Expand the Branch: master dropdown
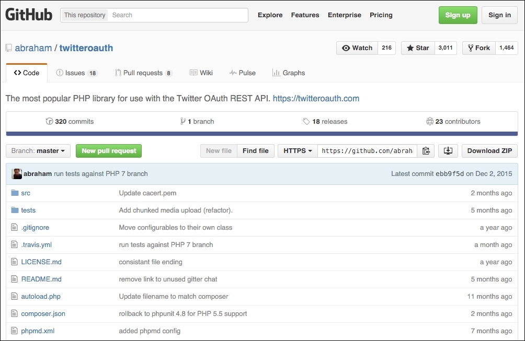This screenshot has width=525, height=341. [x=38, y=151]
